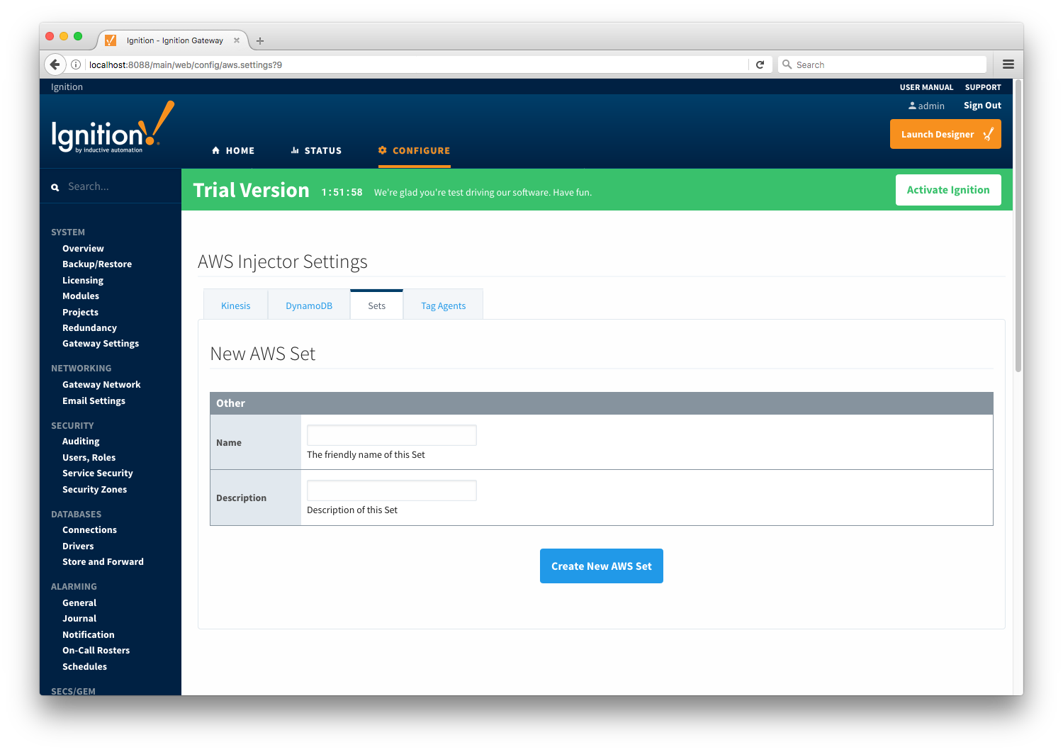Image resolution: width=1063 pixels, height=752 pixels.
Task: Open the browser hamburger menu
Action: click(1008, 64)
